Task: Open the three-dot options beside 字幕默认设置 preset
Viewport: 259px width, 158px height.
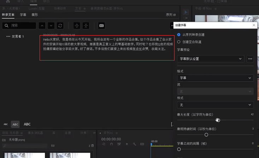Action: tap(250, 59)
